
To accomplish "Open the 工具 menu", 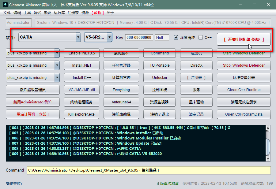I will pyautogui.click(x=27, y=13).
